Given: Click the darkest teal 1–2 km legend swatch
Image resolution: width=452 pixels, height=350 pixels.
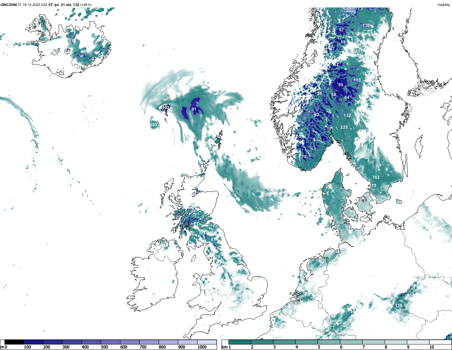Looking at the screenshot, I should 240,342.
